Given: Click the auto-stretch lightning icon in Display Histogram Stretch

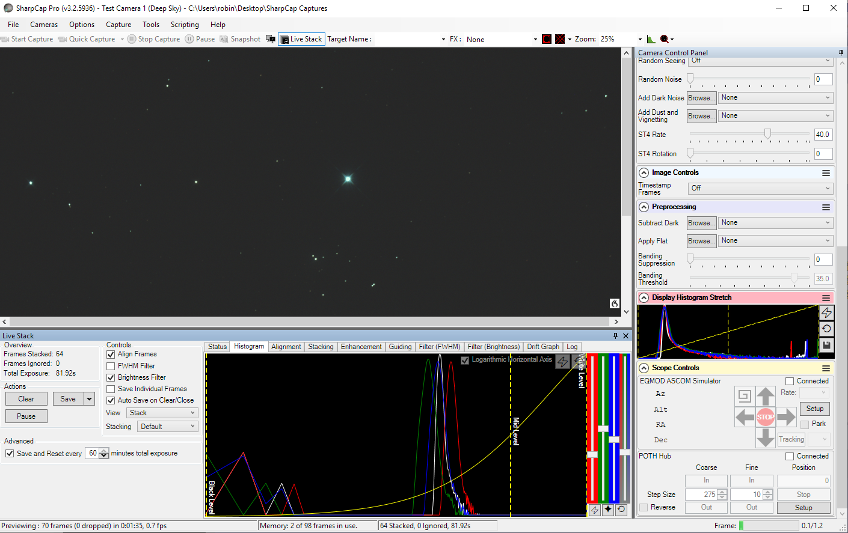Looking at the screenshot, I should pyautogui.click(x=826, y=312).
